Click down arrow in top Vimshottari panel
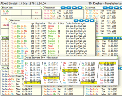 [x=80, y=8]
